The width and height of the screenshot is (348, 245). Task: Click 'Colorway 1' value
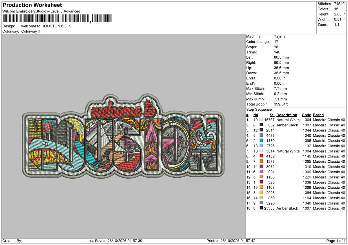point(31,31)
